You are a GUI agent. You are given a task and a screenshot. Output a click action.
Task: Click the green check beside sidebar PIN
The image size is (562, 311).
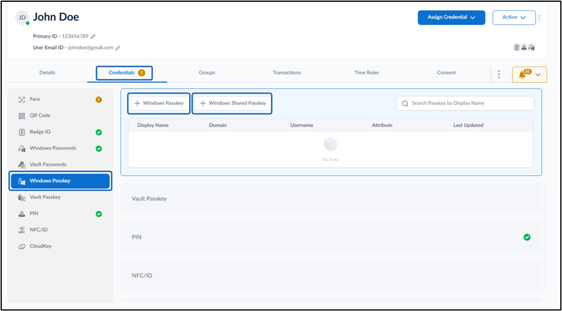tap(99, 214)
